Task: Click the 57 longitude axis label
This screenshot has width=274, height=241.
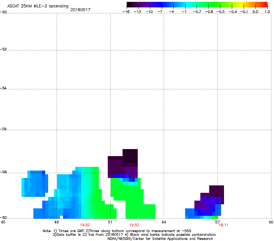Action: (x=217, y=222)
